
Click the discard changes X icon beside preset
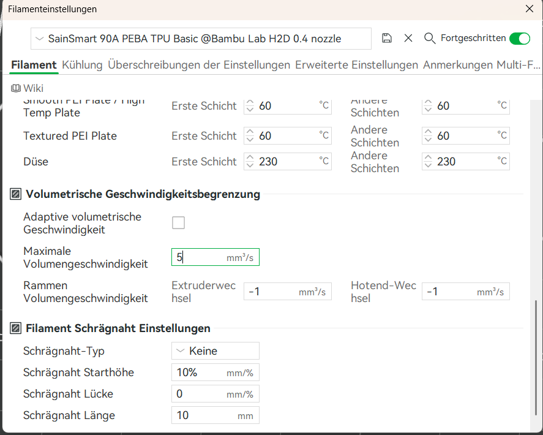(408, 38)
